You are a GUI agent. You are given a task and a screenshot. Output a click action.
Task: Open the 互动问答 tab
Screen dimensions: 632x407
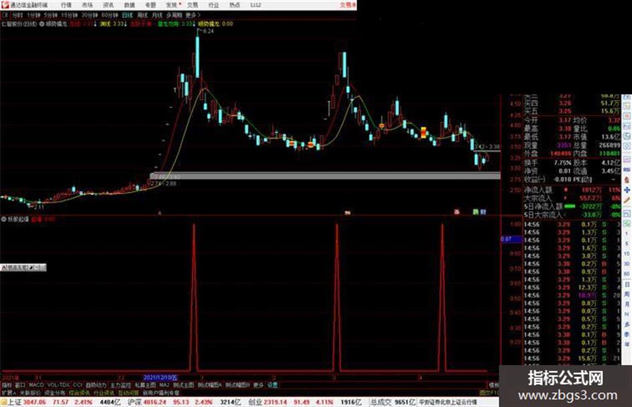point(128,392)
